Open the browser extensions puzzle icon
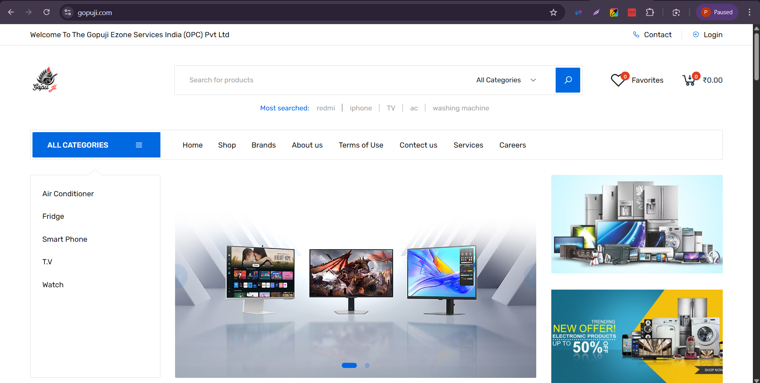Image resolution: width=760 pixels, height=383 pixels. (650, 12)
